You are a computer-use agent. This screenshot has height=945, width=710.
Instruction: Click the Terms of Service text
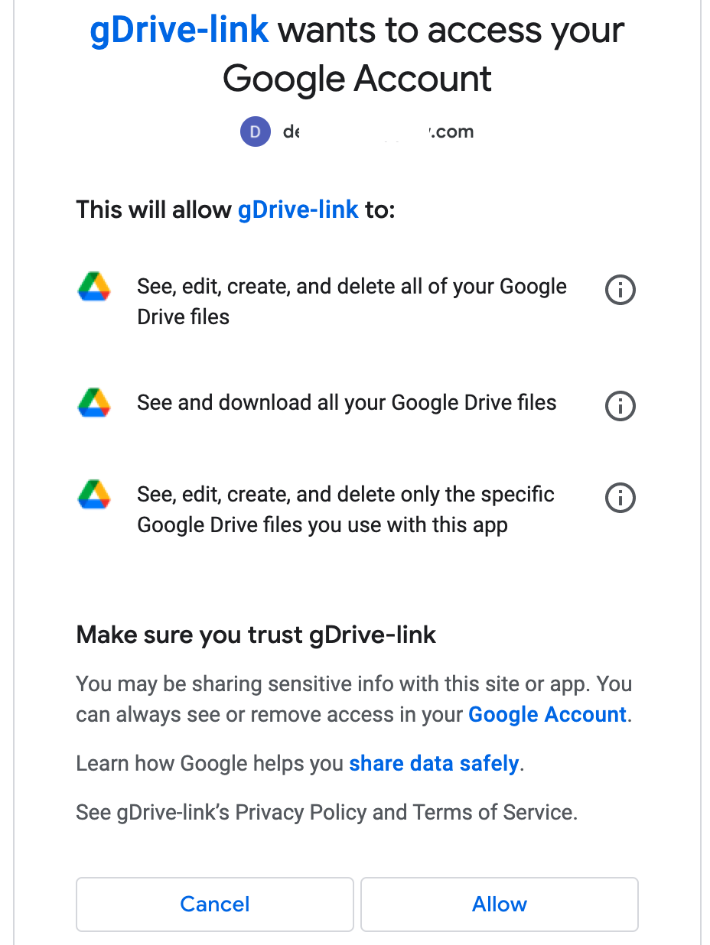coord(493,811)
